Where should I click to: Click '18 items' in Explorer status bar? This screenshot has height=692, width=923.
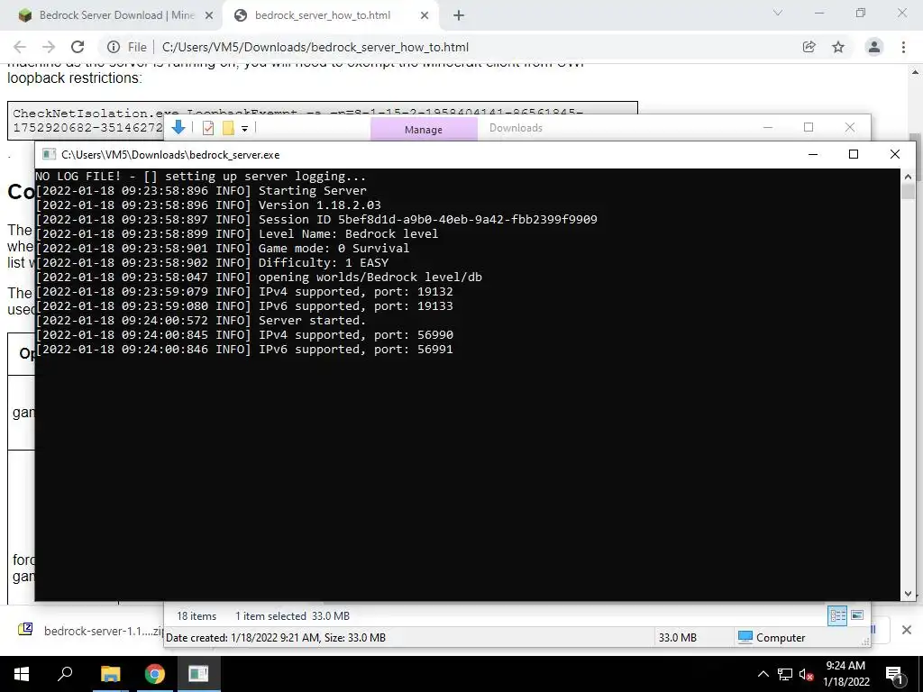[x=196, y=616]
